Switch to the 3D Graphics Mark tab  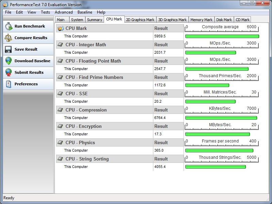click(x=172, y=20)
